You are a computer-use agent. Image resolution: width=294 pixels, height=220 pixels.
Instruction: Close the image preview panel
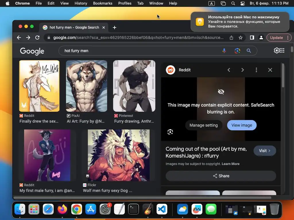(270, 70)
